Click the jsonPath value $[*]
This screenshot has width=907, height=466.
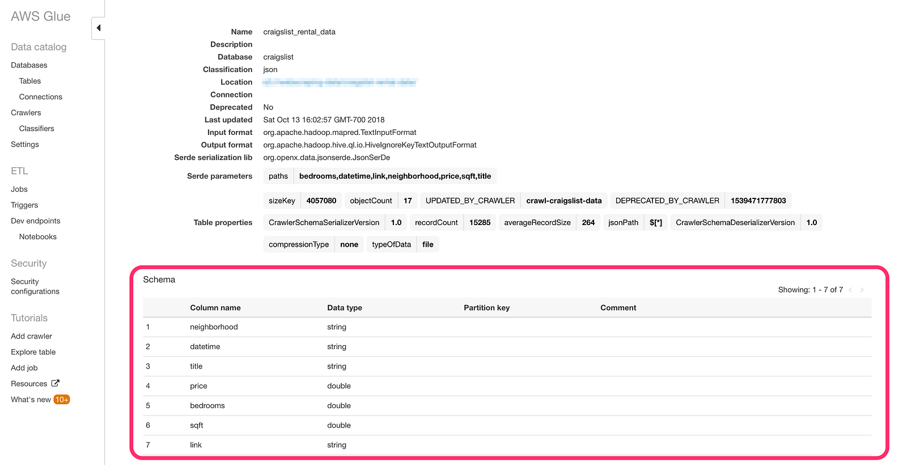tap(656, 222)
